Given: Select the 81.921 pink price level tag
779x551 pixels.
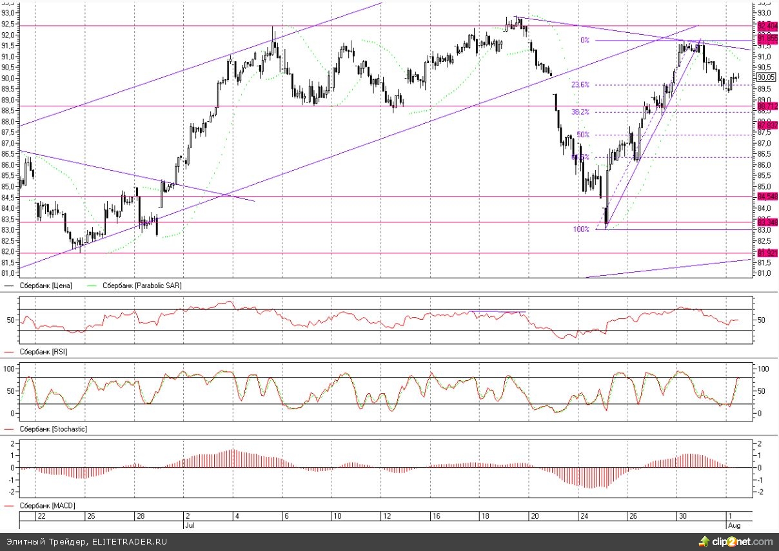Looking at the screenshot, I should (766, 253).
